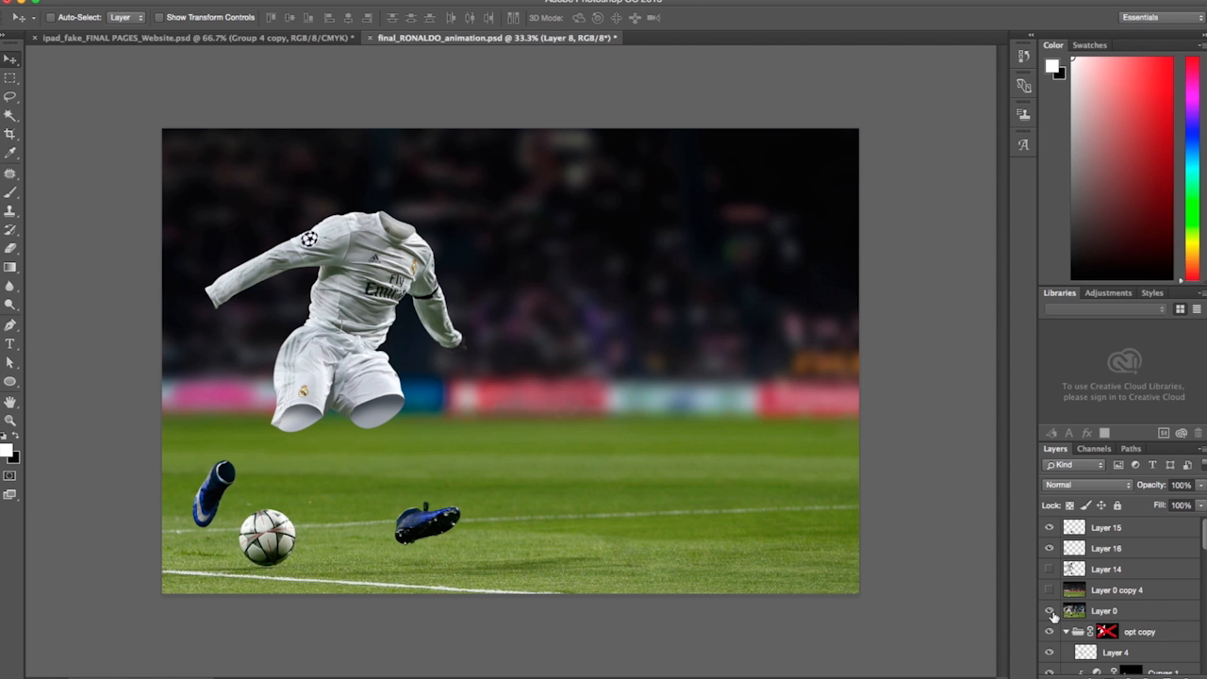Click the foreground color swatch in toolbar

[6, 450]
